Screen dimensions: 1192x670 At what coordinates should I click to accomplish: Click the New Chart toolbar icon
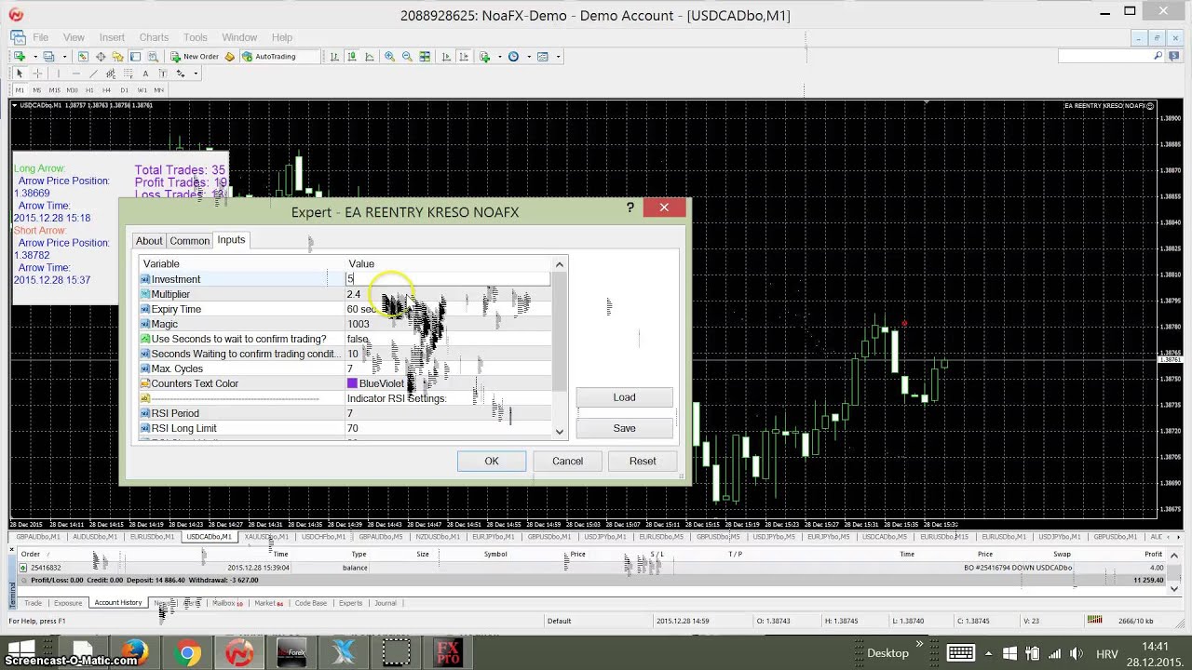tap(19, 57)
